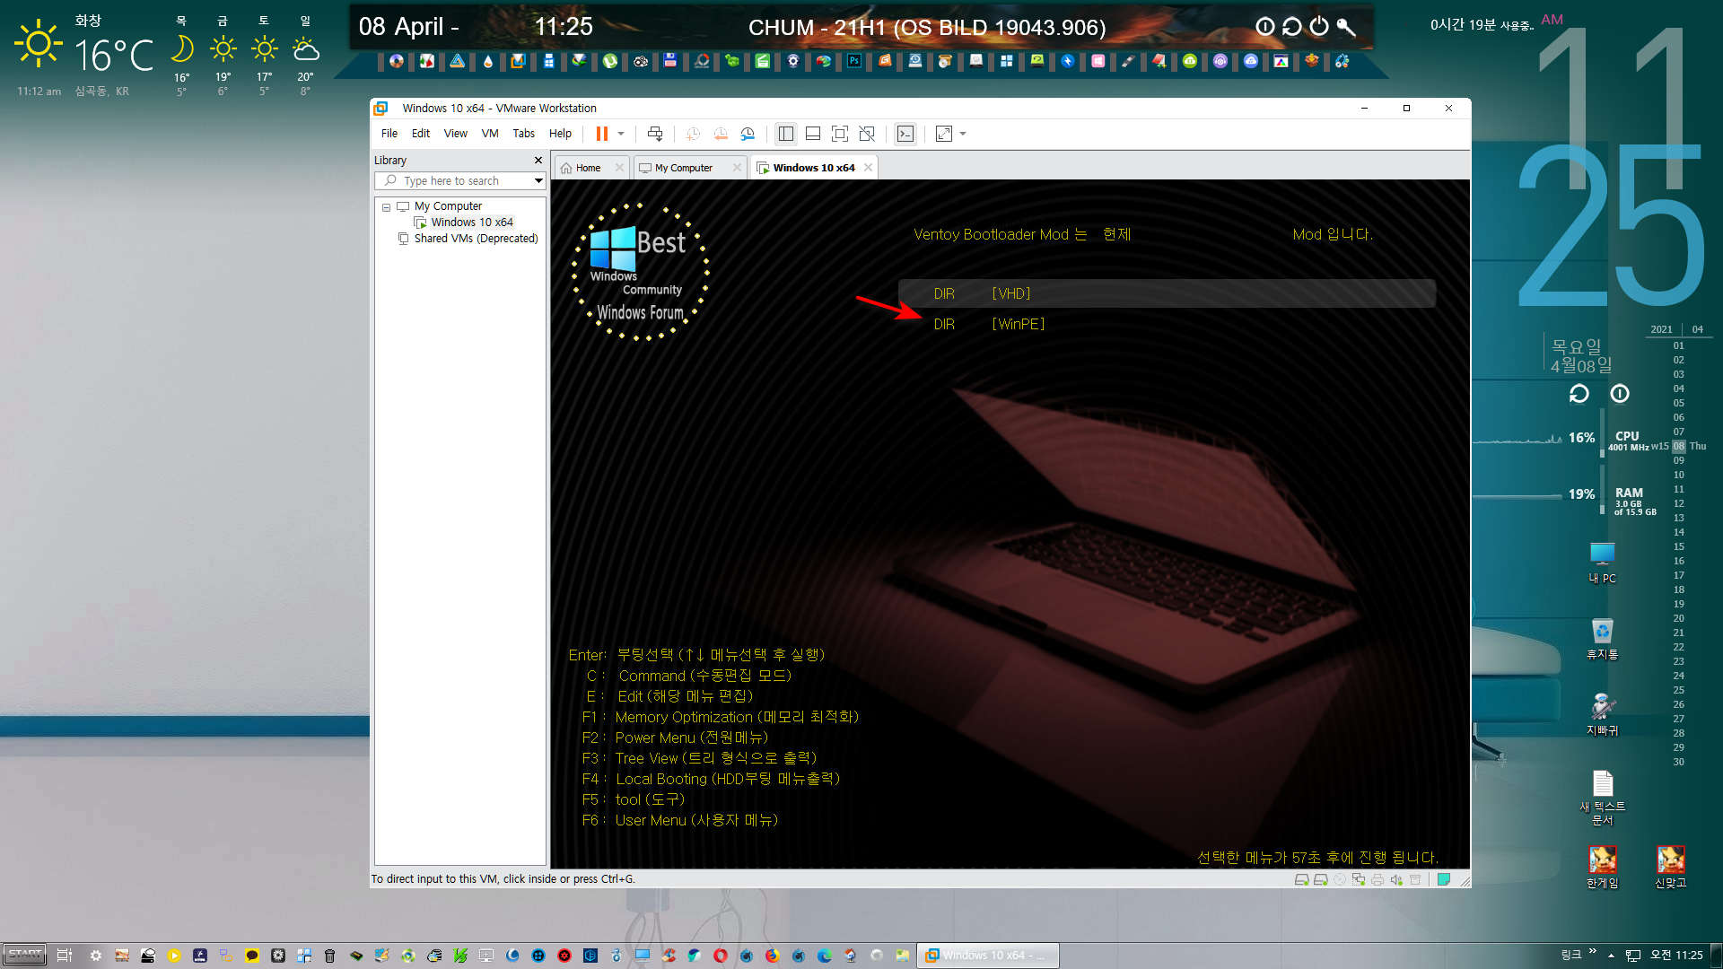This screenshot has height=969, width=1723.
Task: Click the restart icon in top bar
Action: 1291,26
